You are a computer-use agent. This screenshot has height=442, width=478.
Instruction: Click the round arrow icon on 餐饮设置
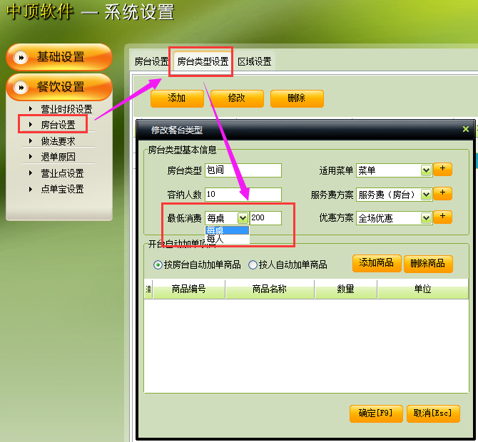[x=21, y=88]
